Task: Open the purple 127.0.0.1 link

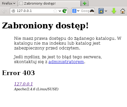Action: (x=23, y=84)
